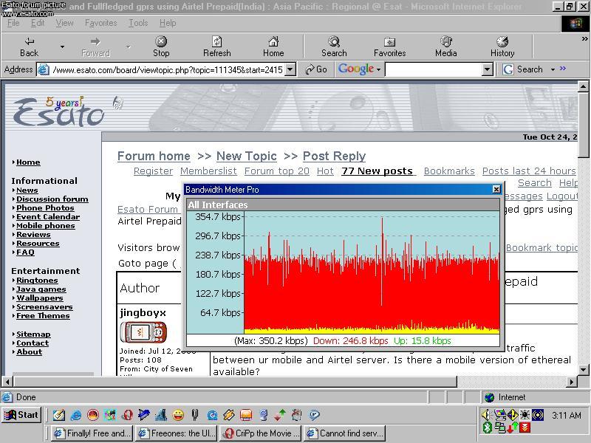The image size is (591, 443).
Task: Open the Ringtones sidebar link
Action: click(x=38, y=281)
